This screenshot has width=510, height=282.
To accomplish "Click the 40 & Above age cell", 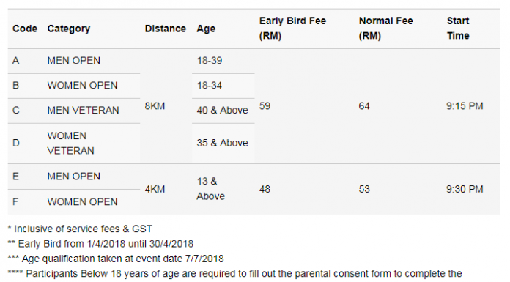I will click(x=222, y=111).
